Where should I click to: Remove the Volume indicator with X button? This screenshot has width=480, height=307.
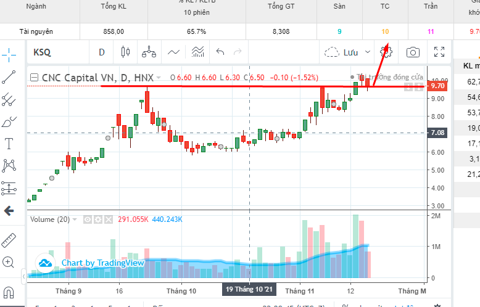(x=109, y=219)
